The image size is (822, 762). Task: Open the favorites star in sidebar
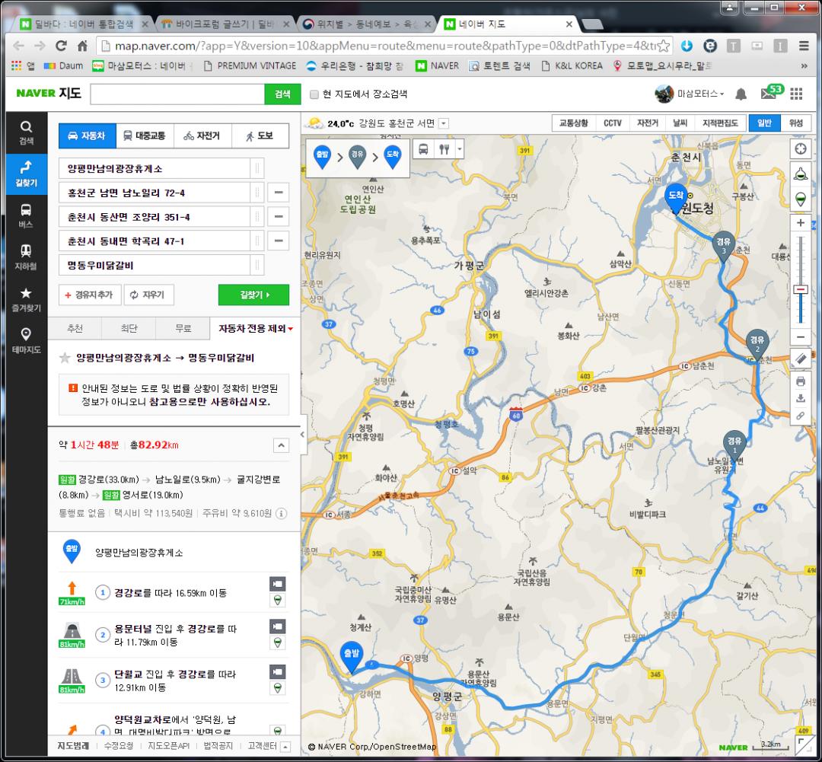pyautogui.click(x=26, y=298)
